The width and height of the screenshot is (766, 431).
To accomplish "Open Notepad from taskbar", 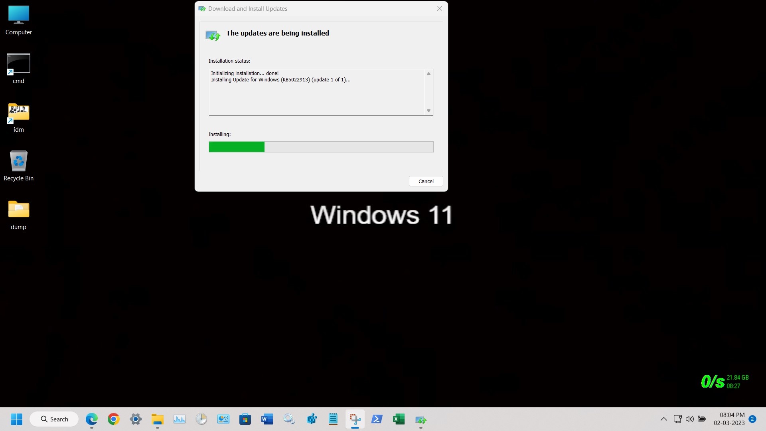I will (x=333, y=419).
